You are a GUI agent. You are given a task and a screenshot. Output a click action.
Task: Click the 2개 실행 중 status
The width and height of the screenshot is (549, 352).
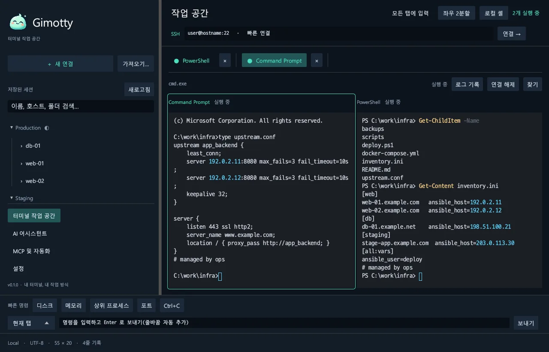(x=526, y=13)
